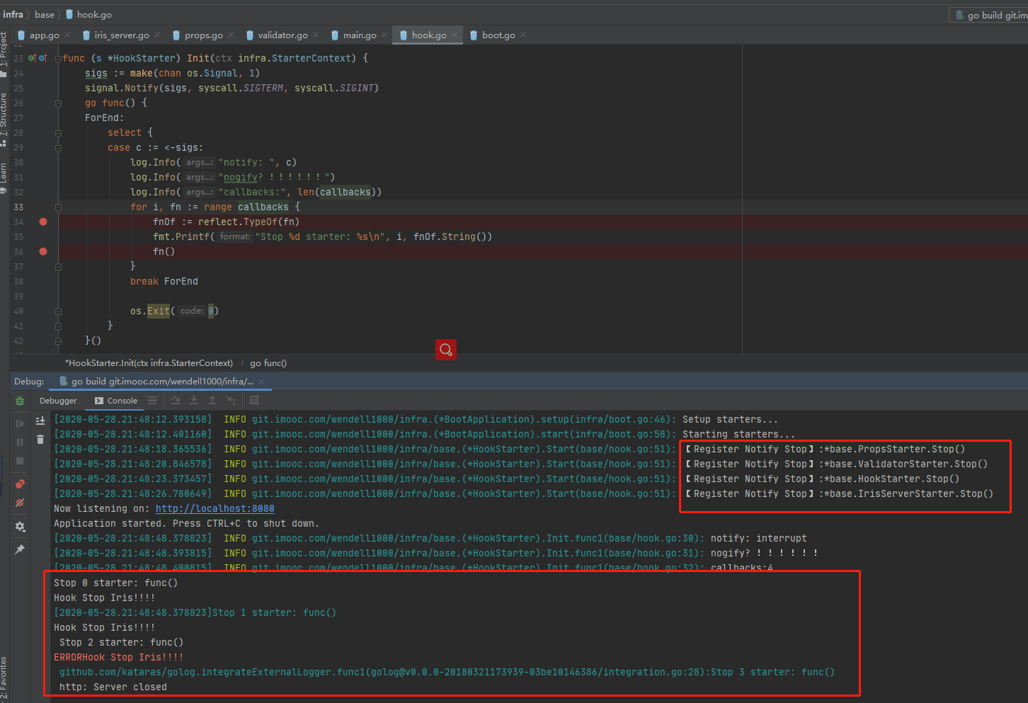Clear console output with the trash icon
The image size is (1028, 703).
[x=40, y=440]
